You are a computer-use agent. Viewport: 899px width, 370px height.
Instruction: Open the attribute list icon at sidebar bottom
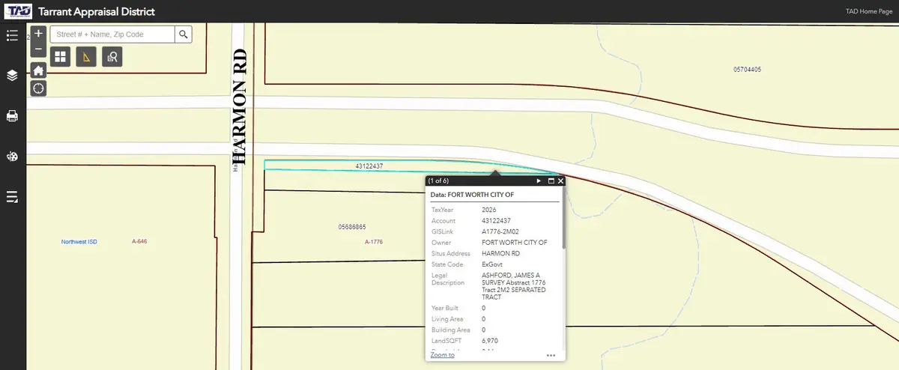coord(12,197)
